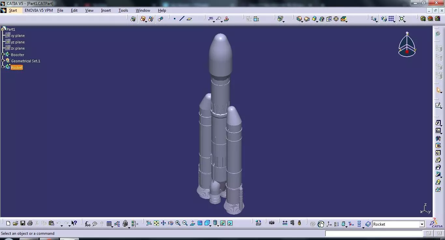Save the part with floppy disk icon
This screenshot has height=240, width=445.
(x=23, y=223)
